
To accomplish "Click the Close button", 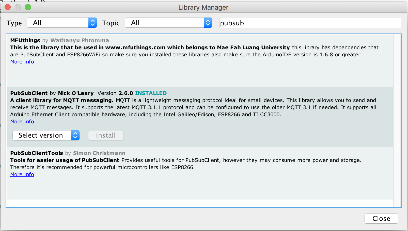I will (381, 219).
